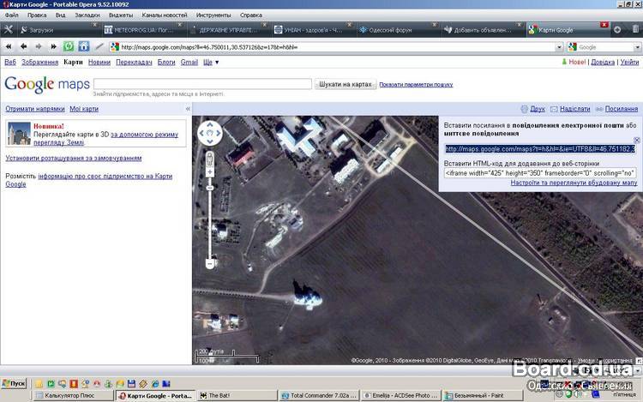Open the Пуск start menu
This screenshot has width=643, height=402.
coord(14,383)
